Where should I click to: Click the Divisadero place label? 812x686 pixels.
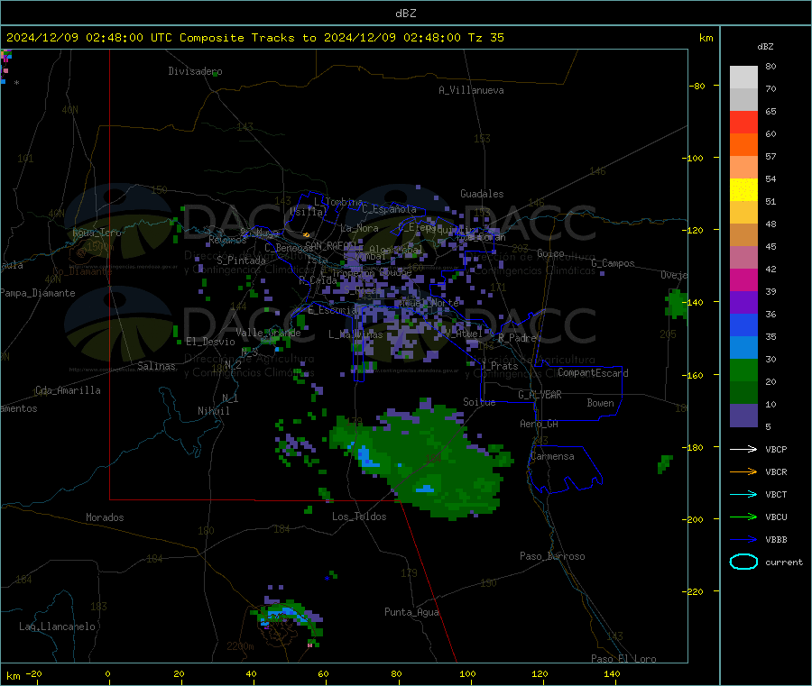click(195, 71)
